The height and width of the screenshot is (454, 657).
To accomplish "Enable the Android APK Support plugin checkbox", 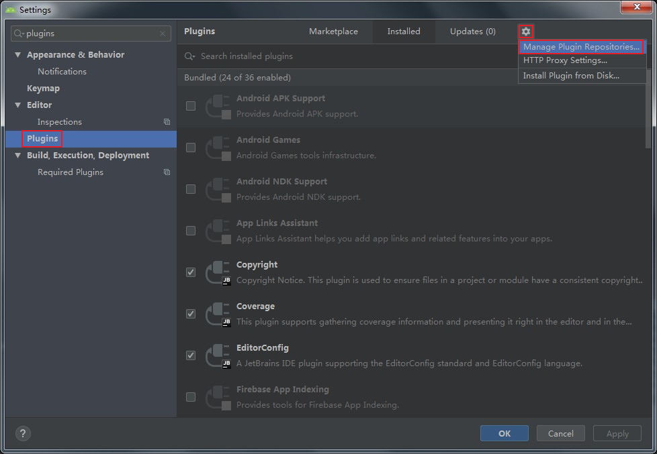I will point(191,106).
